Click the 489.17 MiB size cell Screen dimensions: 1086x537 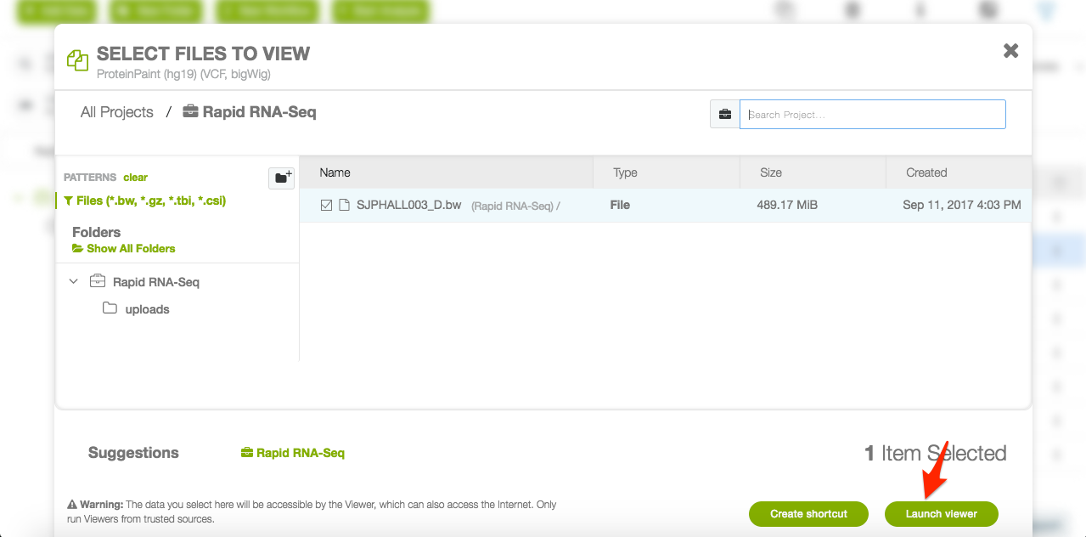coord(787,205)
